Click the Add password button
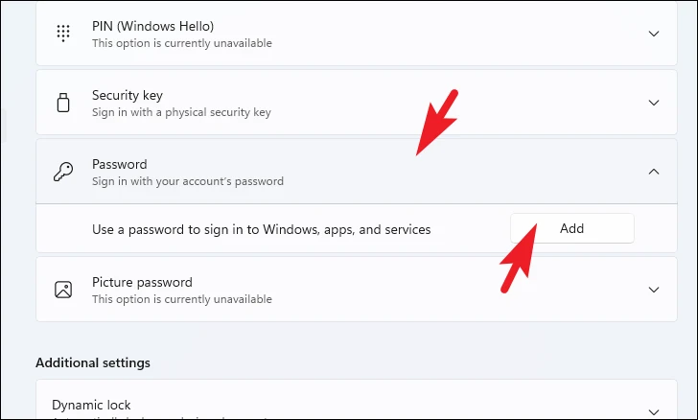This screenshot has height=420, width=698. (572, 228)
